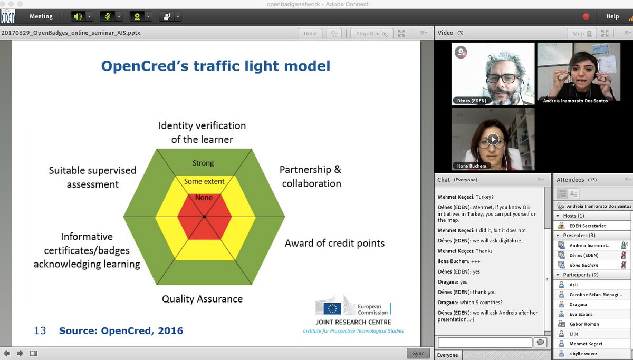
Task: Click Ilona Buchem's muted microphone icon
Action: pyautogui.click(x=624, y=265)
